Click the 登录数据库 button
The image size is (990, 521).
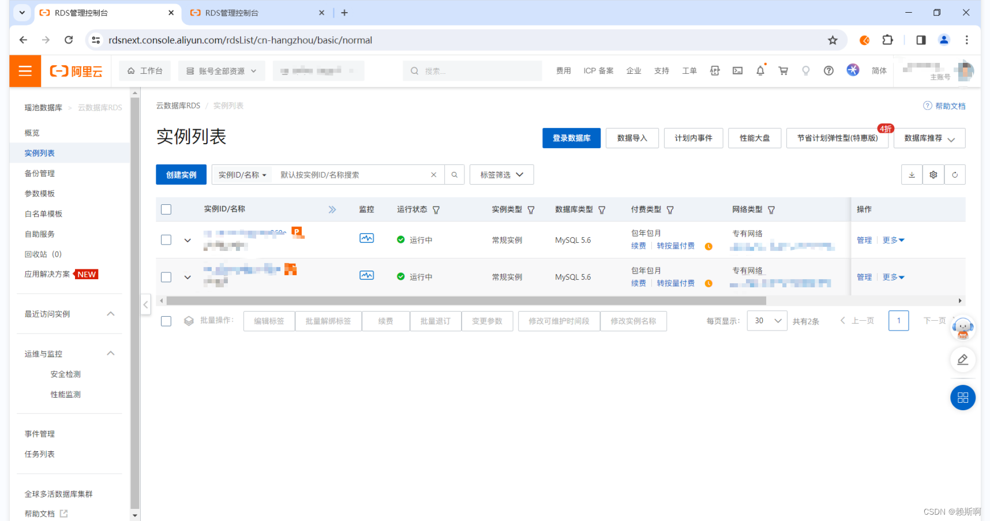(572, 138)
